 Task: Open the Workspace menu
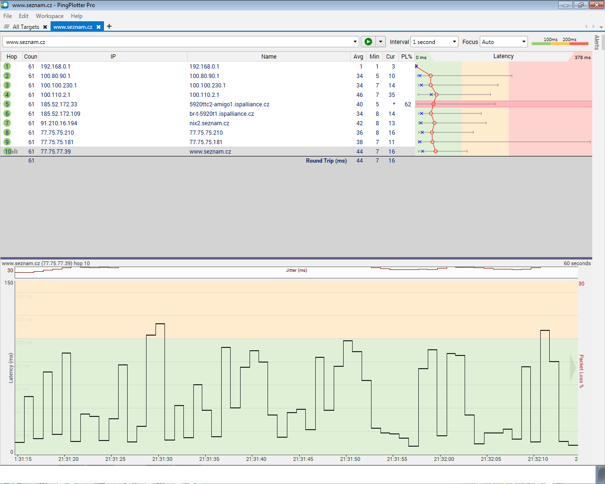coord(49,16)
